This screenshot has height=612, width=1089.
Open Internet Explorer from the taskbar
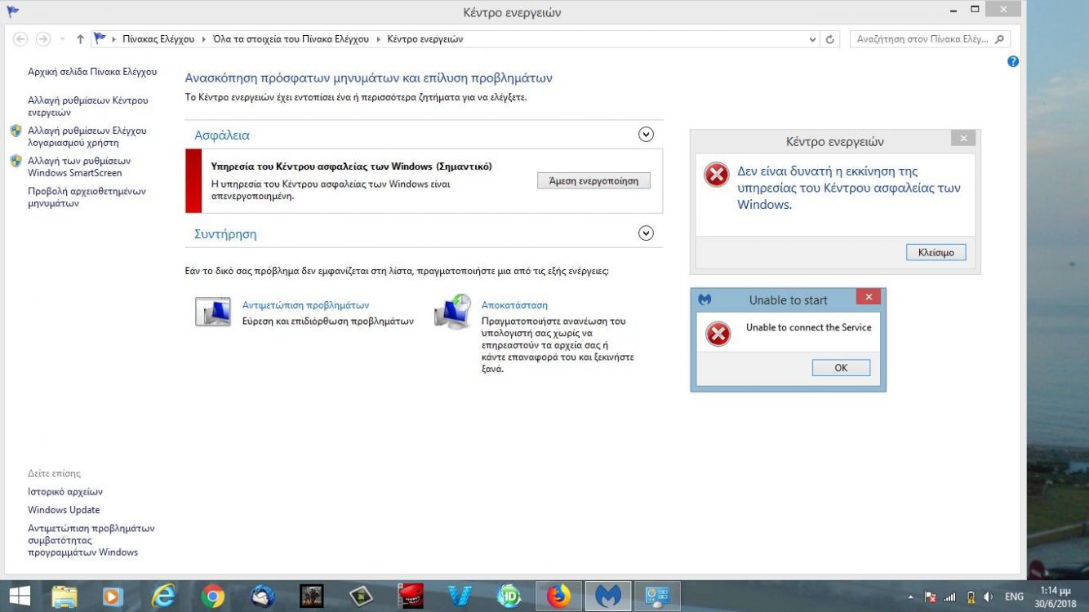click(x=163, y=596)
